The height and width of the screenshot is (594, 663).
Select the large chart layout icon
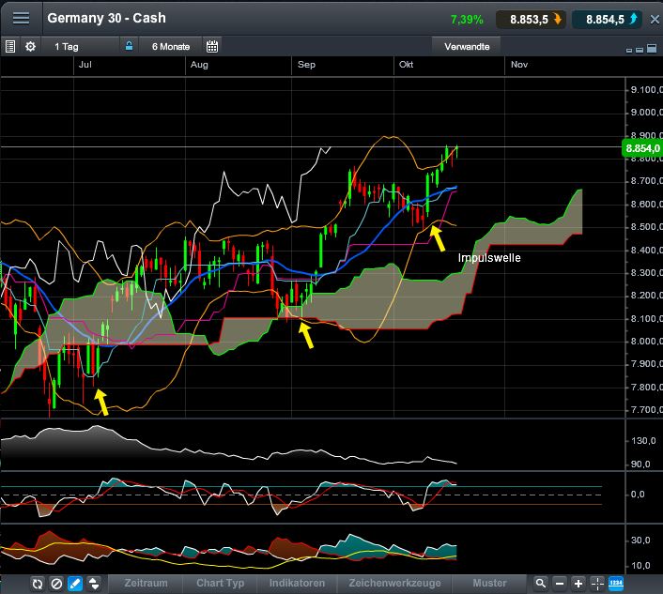point(652,48)
